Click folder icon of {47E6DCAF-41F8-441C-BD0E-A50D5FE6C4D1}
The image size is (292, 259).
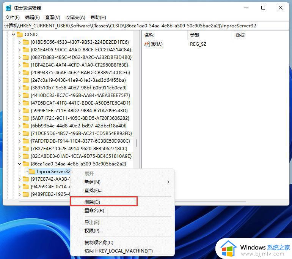click(26, 103)
